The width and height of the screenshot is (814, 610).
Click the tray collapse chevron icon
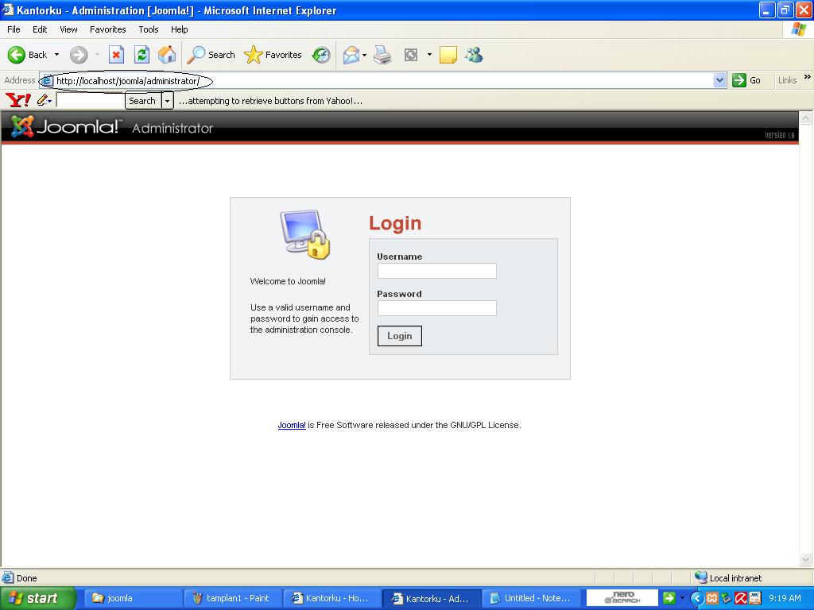pos(697,598)
